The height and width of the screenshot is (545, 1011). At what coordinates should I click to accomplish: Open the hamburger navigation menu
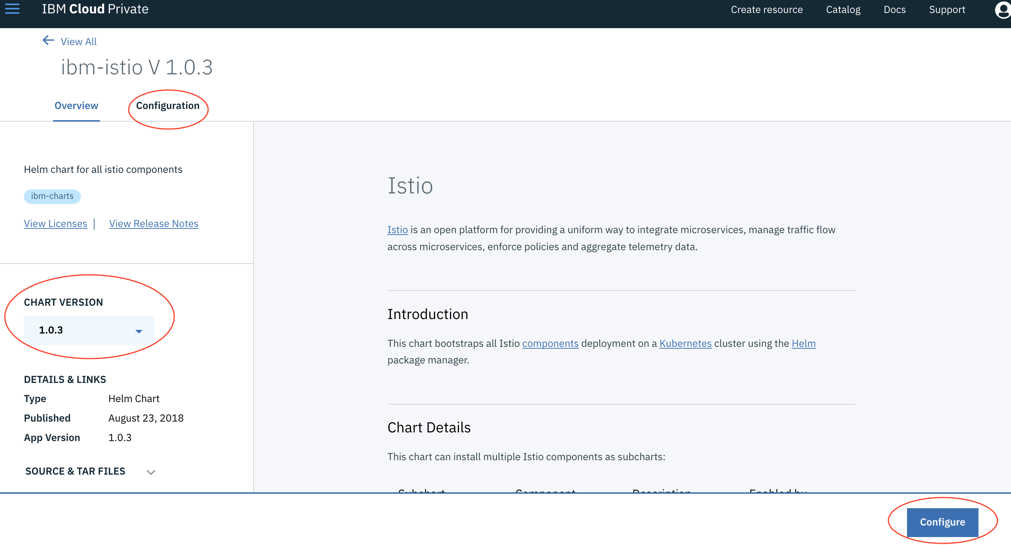[x=12, y=9]
